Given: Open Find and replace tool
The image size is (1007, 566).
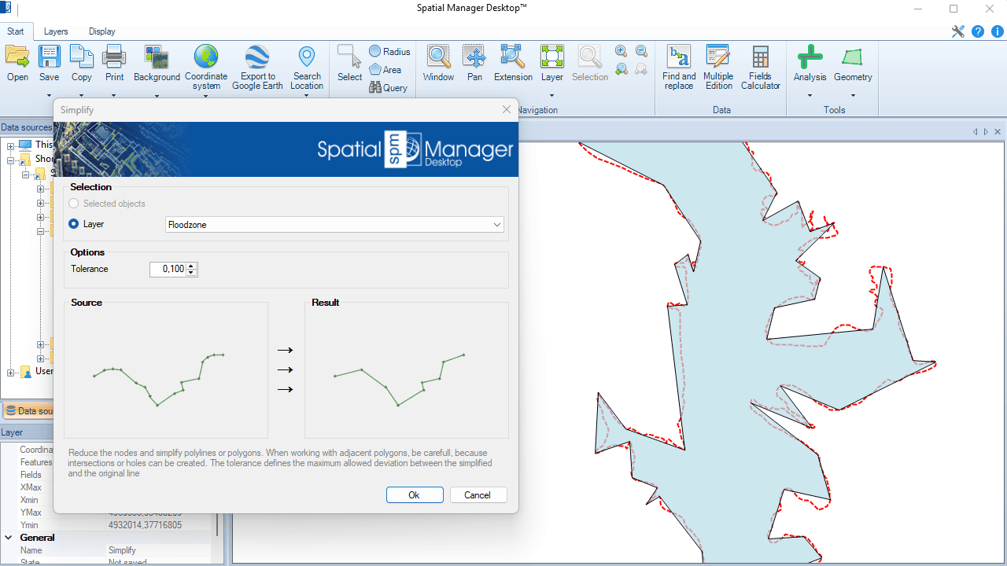Looking at the screenshot, I should pos(678,57).
